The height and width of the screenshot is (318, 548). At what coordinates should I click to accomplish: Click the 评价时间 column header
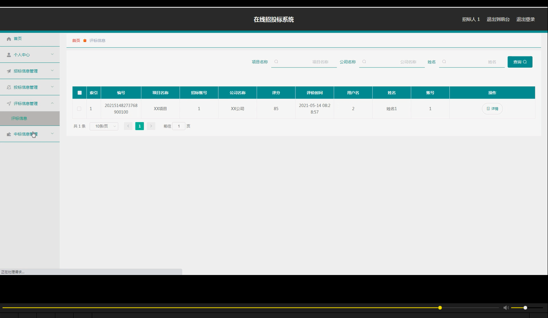[x=315, y=93]
